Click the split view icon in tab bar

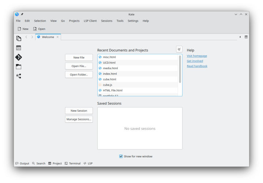pyautogui.click(x=246, y=37)
